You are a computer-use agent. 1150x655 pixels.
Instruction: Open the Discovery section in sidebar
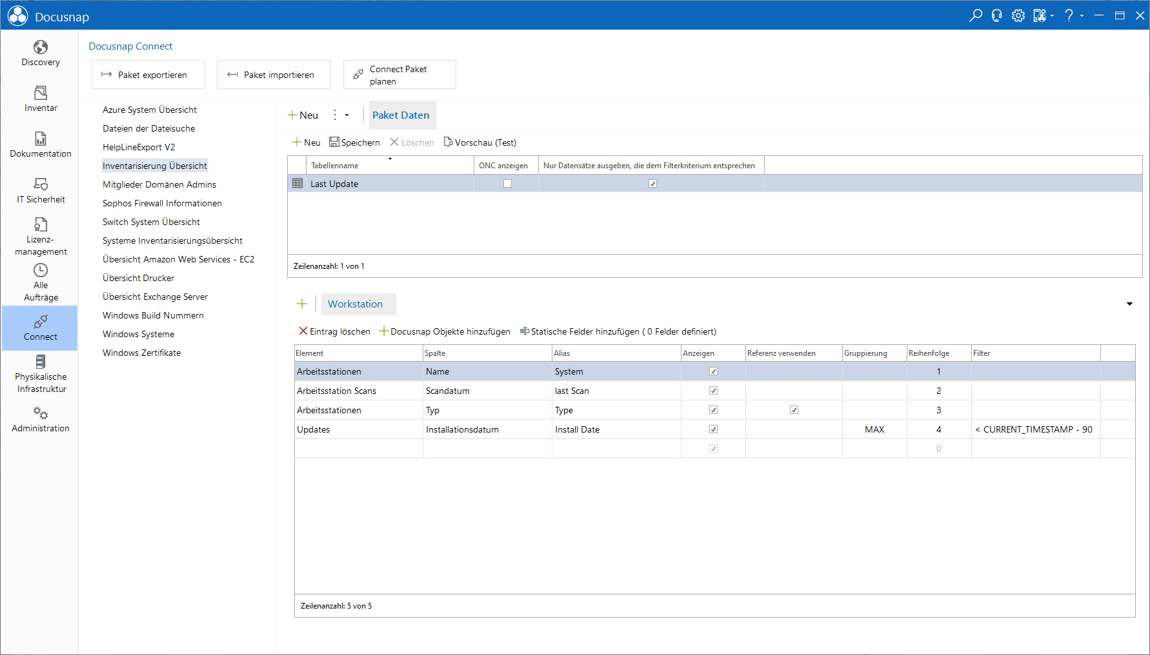(40, 54)
